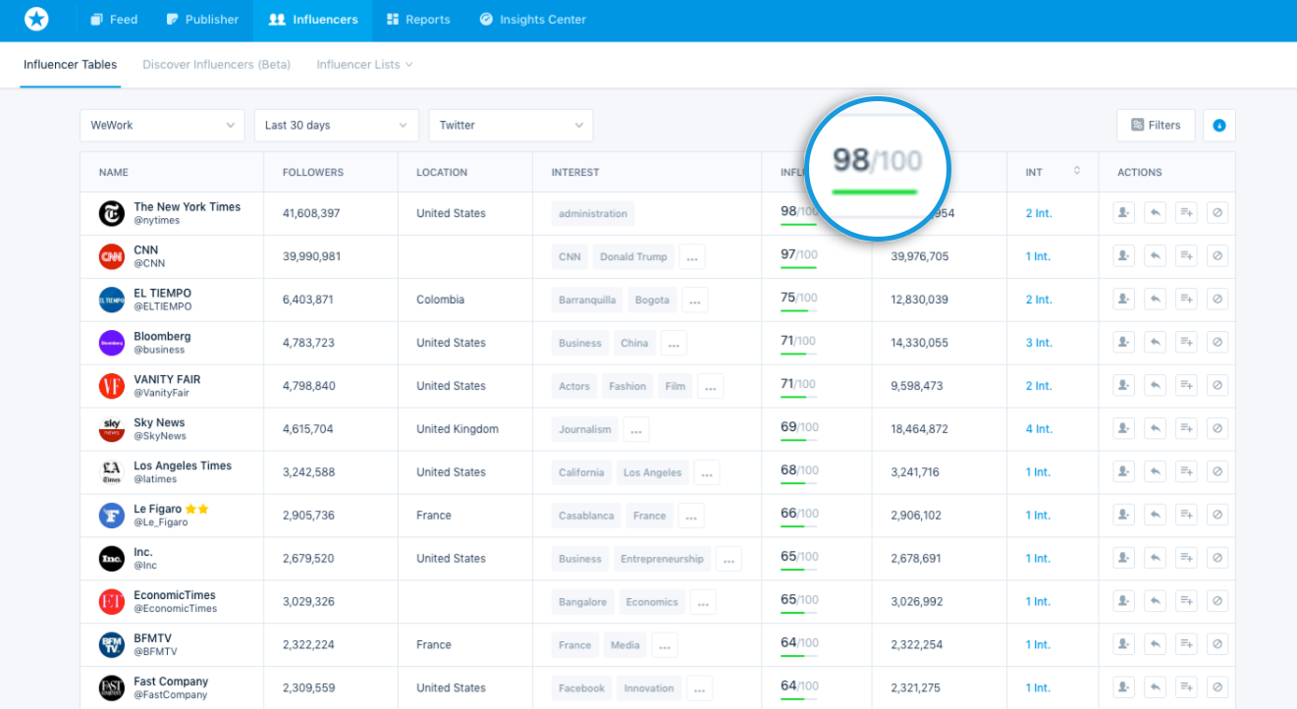Open The New York Times 2 Int. link
The image size is (1297, 709).
click(1039, 213)
